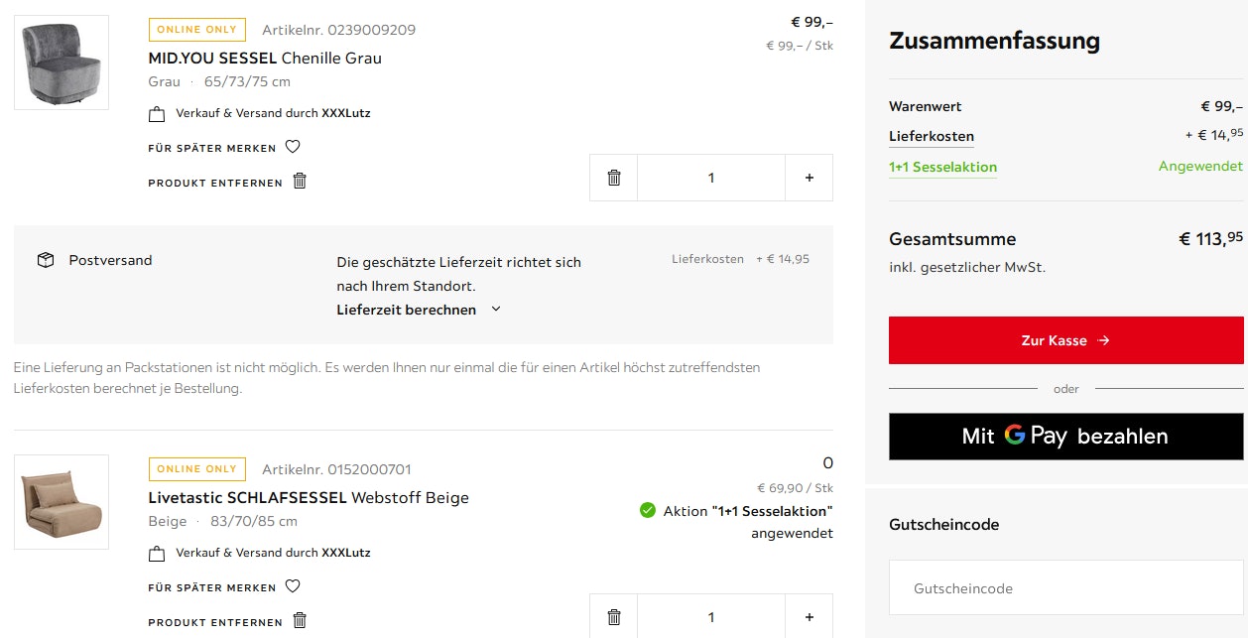Click trash icon beside MID.YOU 'Produkt entfernen'
Image resolution: width=1248 pixels, height=638 pixels.
point(300,182)
